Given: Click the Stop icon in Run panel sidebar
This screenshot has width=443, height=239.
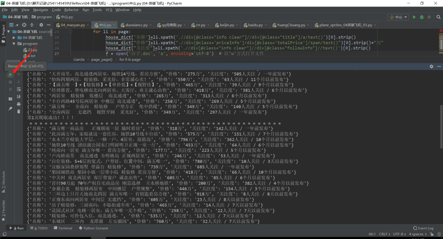Looking at the screenshot, I should click(x=10, y=82).
